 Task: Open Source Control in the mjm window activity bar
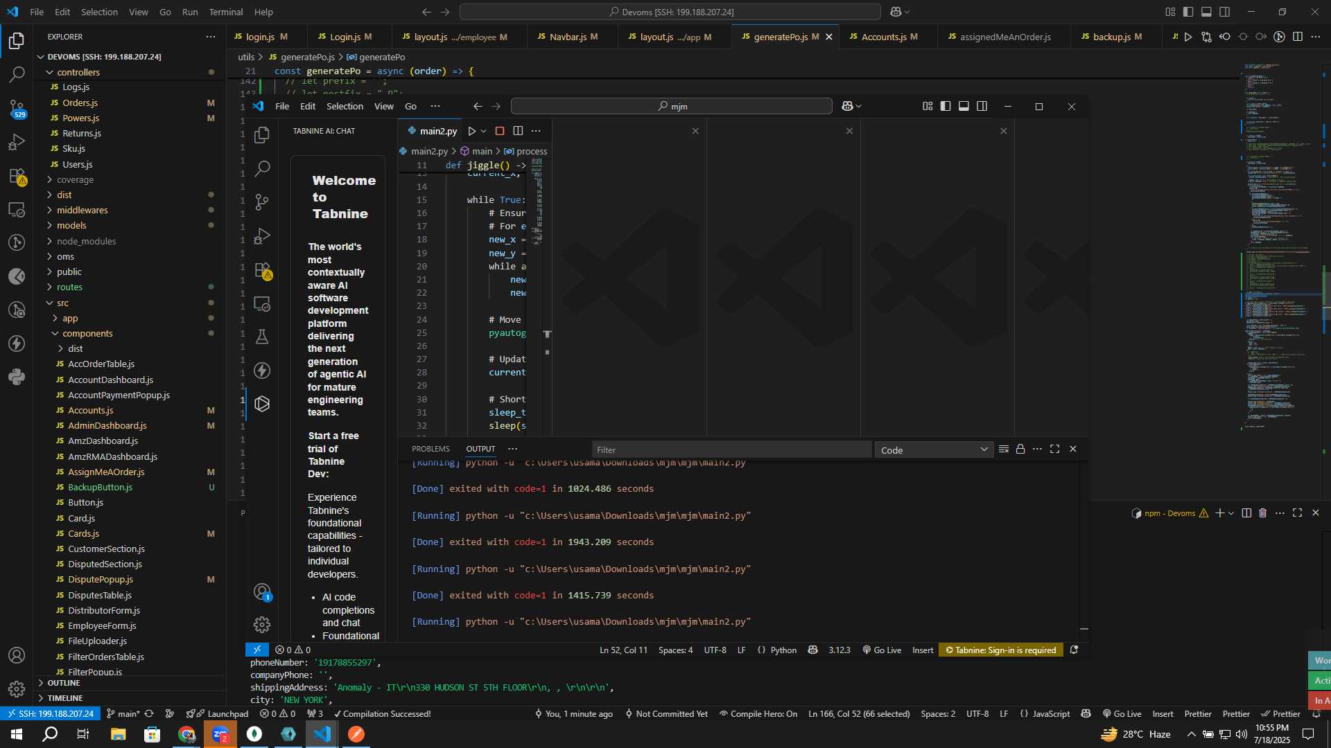pos(262,202)
